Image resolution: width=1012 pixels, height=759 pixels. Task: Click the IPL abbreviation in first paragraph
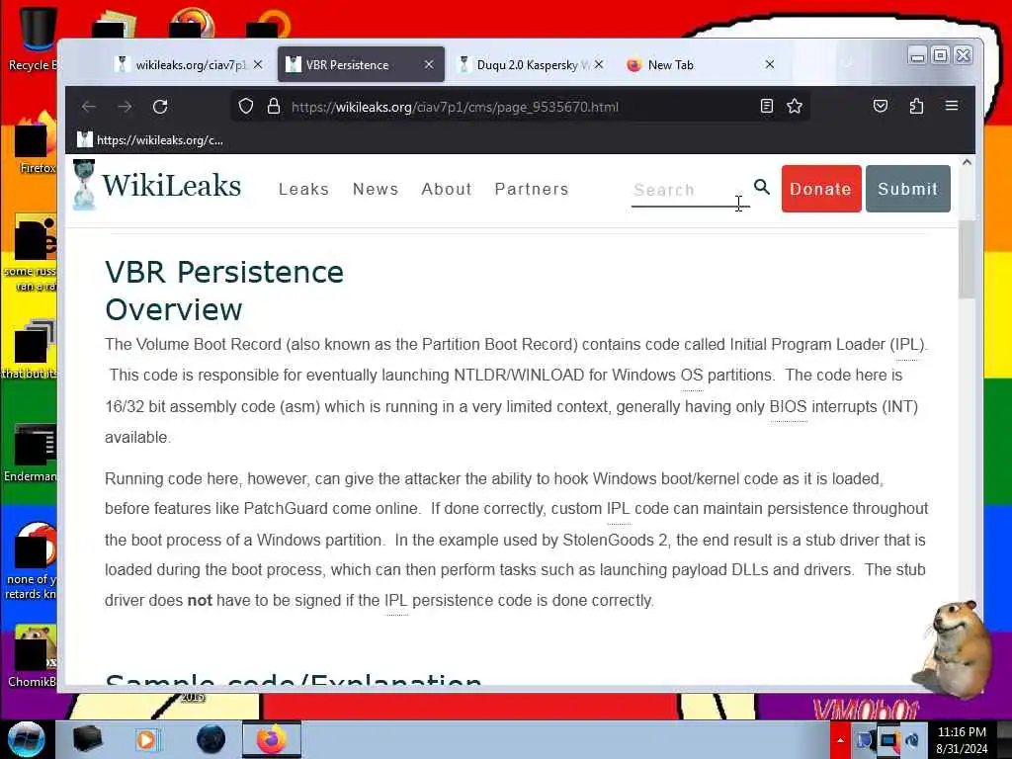pyautogui.click(x=906, y=345)
